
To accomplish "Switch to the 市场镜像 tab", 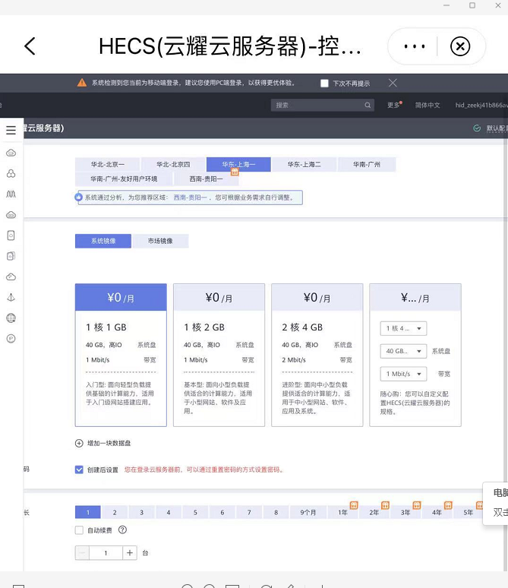I will pyautogui.click(x=160, y=241).
